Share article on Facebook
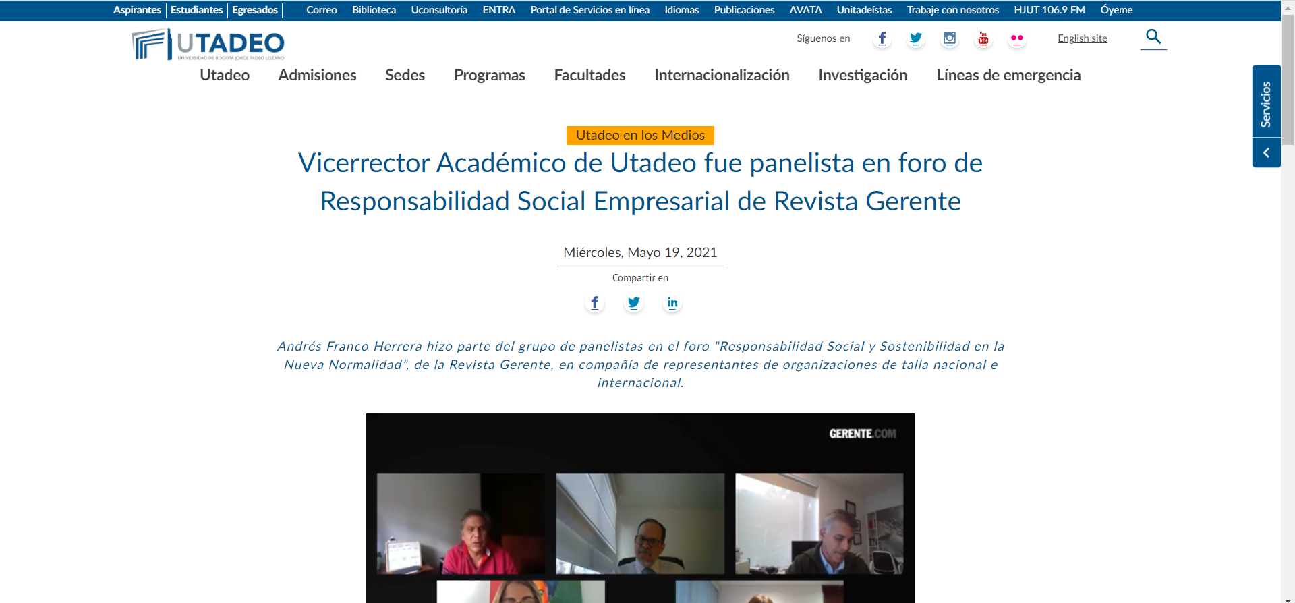Screen dimensions: 1295x603 pyautogui.click(x=595, y=303)
